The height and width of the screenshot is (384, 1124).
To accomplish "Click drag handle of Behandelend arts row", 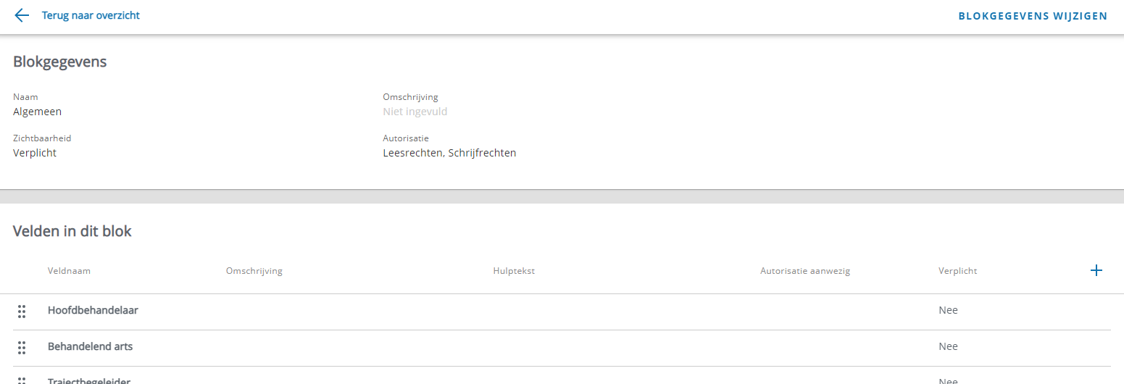I will click(x=22, y=347).
